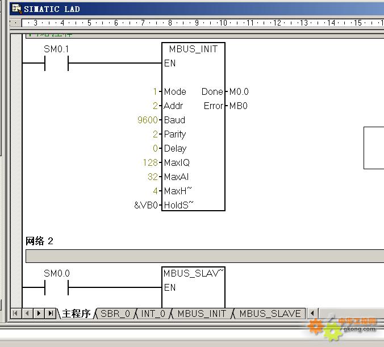Click the Parity pin label
Image resolution: width=384 pixels, height=347 pixels.
[175, 134]
